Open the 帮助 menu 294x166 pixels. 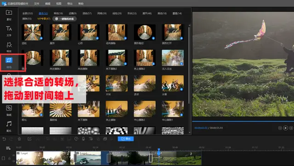pos(81,4)
